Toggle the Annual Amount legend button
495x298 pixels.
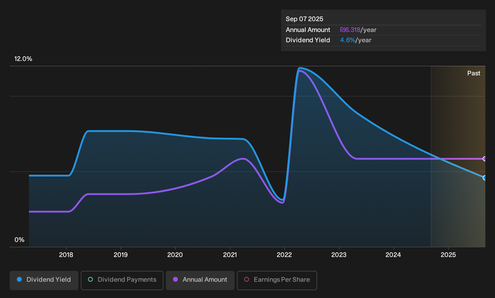tap(200, 281)
